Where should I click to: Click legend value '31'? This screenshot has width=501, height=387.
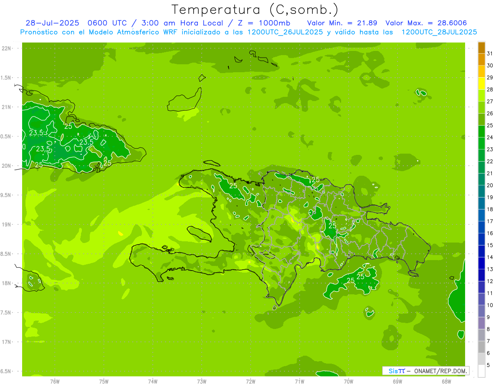tap(490, 53)
